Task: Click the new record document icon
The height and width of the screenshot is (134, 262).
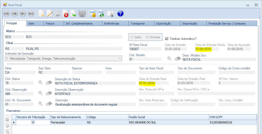Action: click(x=41, y=13)
